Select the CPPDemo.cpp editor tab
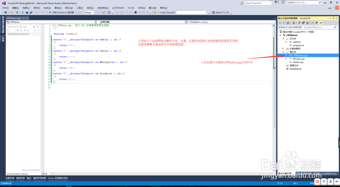 pos(14,18)
